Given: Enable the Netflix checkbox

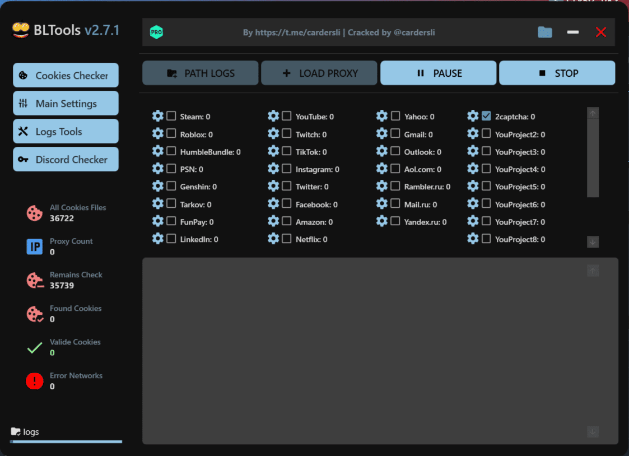Looking at the screenshot, I should [x=287, y=239].
